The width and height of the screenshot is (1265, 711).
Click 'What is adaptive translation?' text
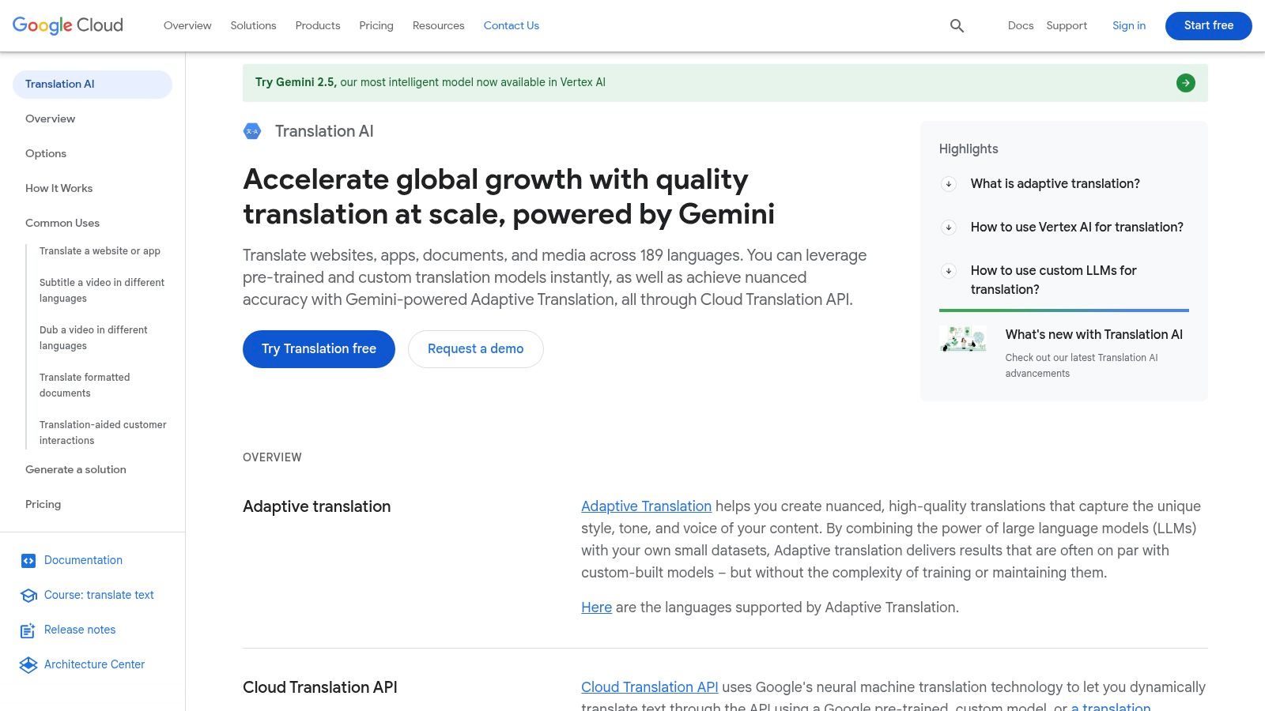tap(1055, 184)
